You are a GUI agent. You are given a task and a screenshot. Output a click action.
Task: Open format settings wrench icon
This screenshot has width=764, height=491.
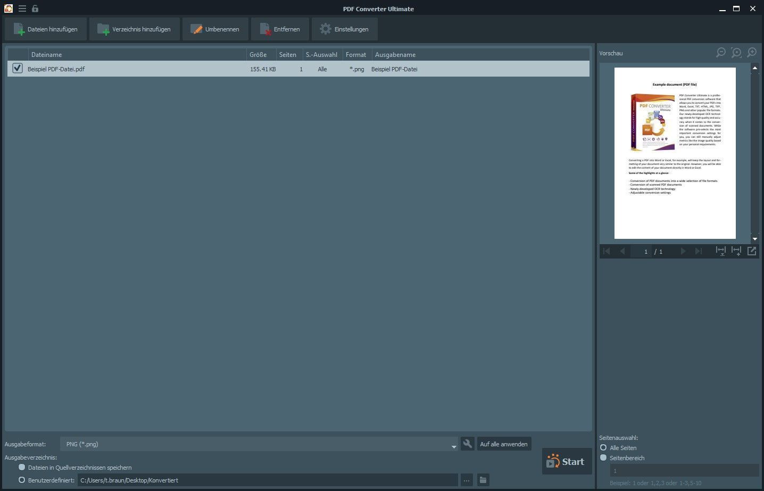click(467, 444)
